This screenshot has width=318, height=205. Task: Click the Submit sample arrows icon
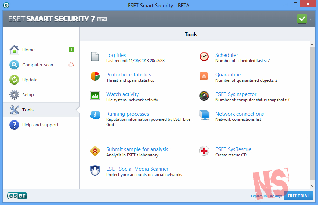95,151
